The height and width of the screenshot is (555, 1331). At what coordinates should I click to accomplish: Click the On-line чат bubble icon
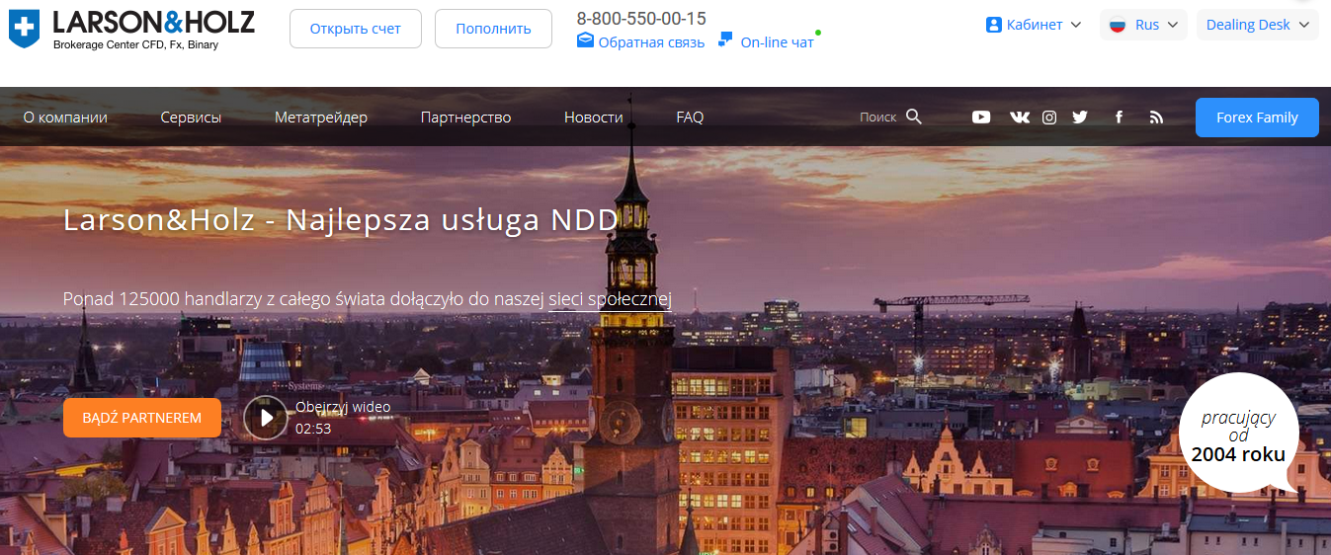[726, 40]
